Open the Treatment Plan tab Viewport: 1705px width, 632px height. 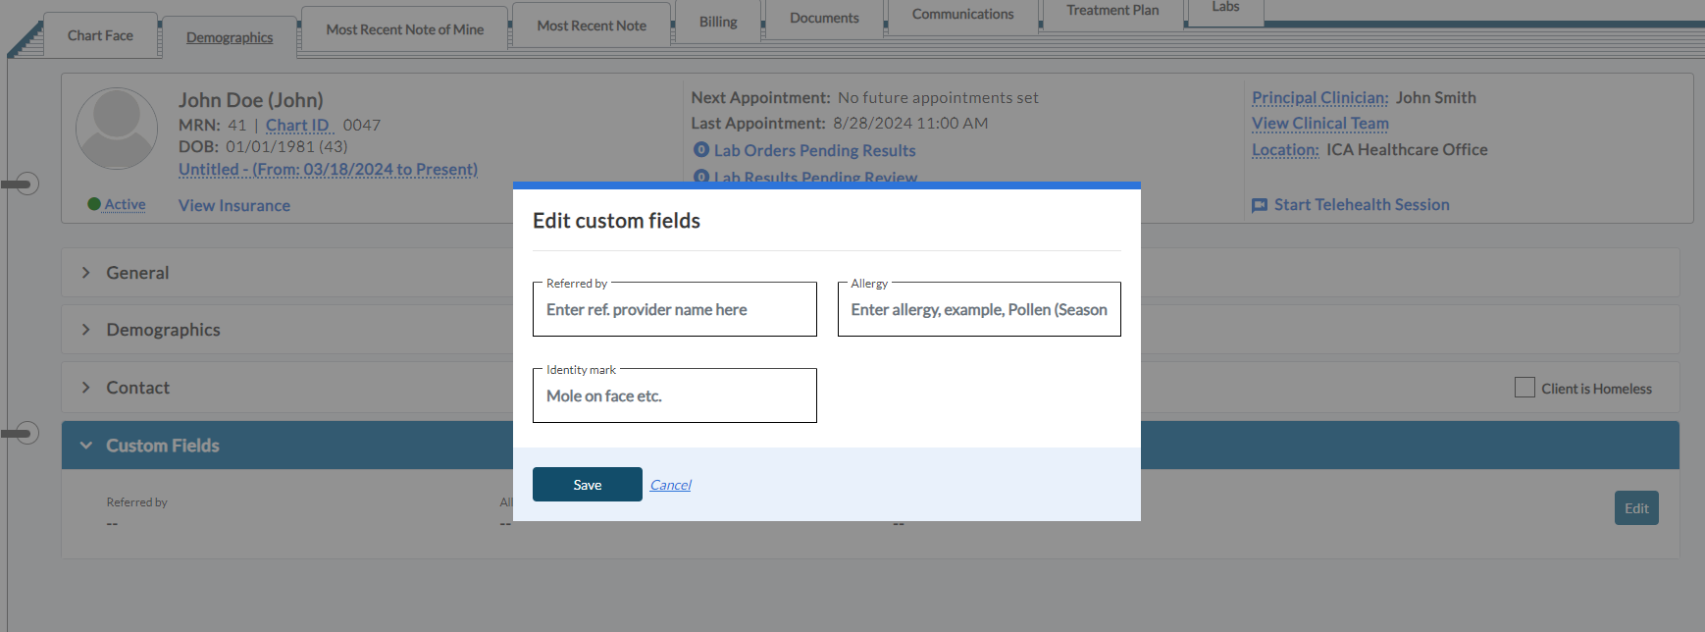[x=1112, y=11]
